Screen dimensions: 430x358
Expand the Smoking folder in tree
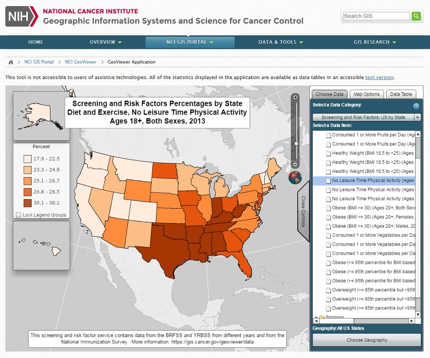click(x=316, y=317)
